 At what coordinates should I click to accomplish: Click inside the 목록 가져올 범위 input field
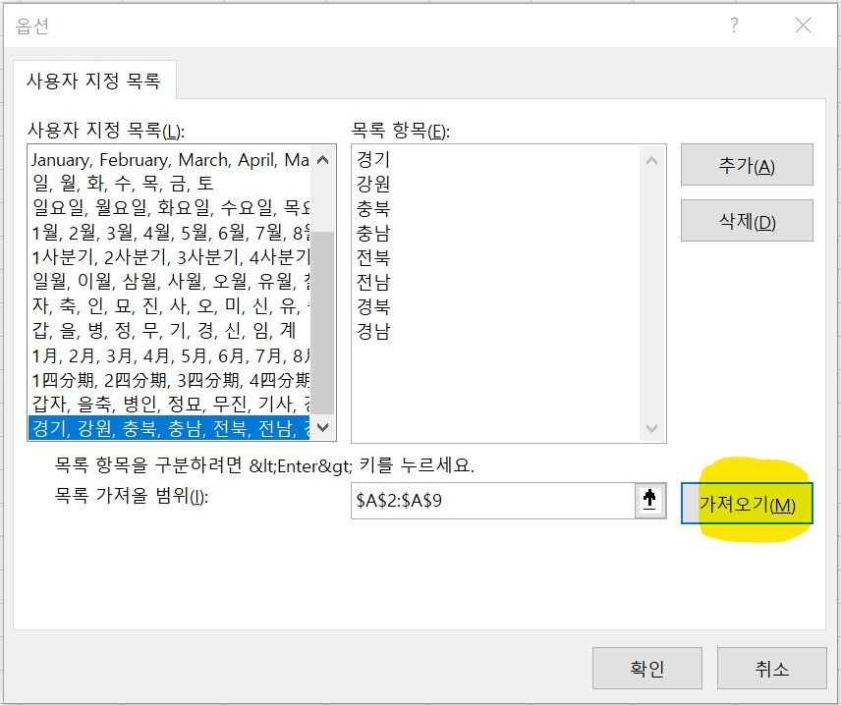coord(491,501)
